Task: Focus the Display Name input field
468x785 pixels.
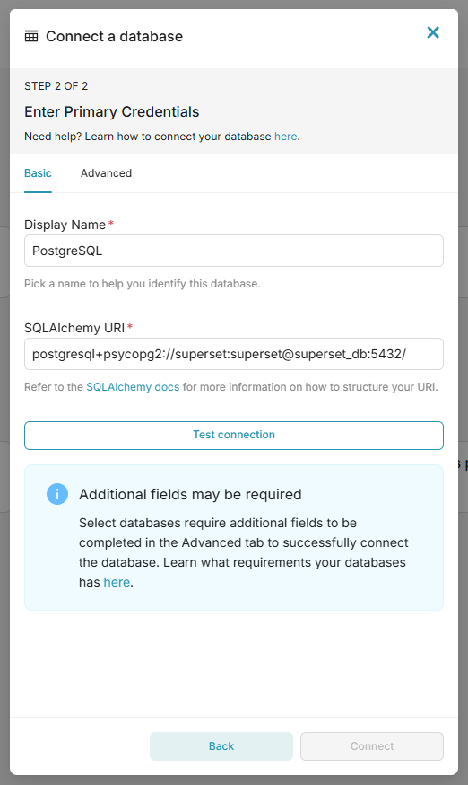Action: [x=234, y=251]
